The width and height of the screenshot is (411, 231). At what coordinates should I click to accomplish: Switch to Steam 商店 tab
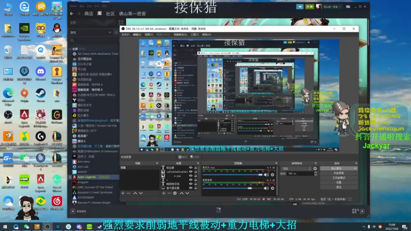[x=88, y=14]
